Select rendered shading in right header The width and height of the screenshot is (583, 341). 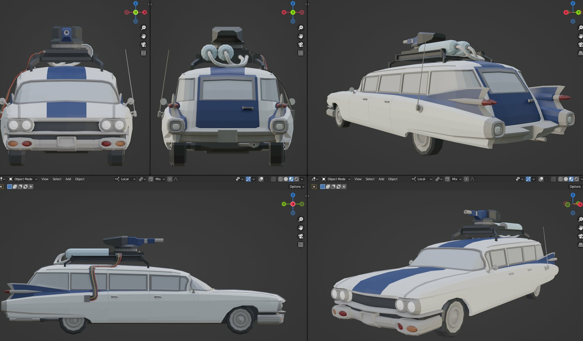577,179
